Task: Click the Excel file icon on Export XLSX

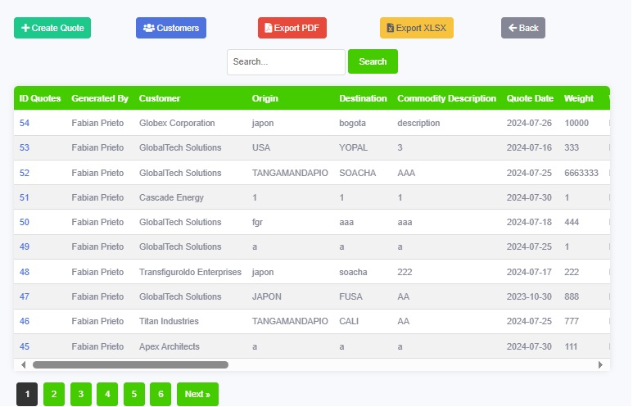Action: point(390,28)
